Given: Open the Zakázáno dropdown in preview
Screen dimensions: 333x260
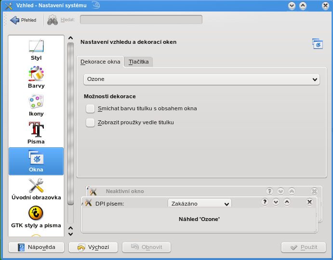Looking at the screenshot, I should (x=200, y=203).
